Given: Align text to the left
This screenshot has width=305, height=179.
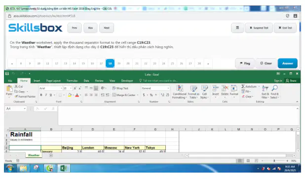Looking at the screenshot, I should (x=86, y=95).
